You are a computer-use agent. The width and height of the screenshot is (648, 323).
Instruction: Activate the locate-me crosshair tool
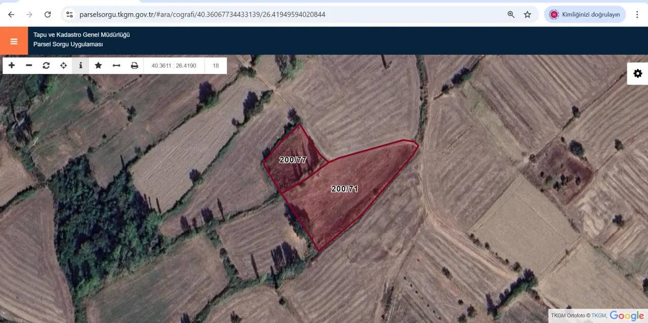click(63, 65)
